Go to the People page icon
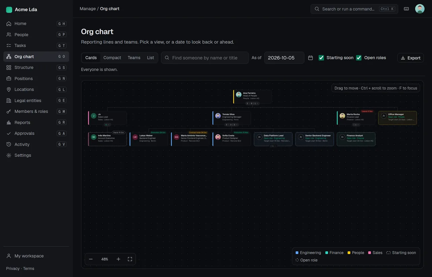Screen dimensions: 432x277 (x=9, y=34)
